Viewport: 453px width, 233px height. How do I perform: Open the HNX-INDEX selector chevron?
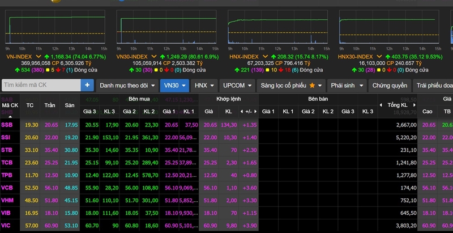265,57
